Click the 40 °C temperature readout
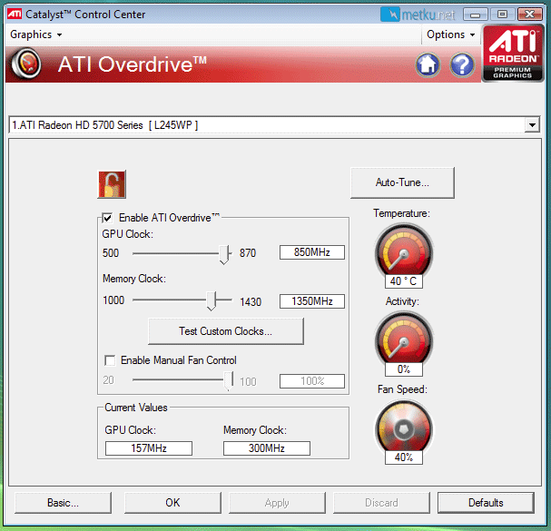This screenshot has width=551, height=531. click(404, 281)
